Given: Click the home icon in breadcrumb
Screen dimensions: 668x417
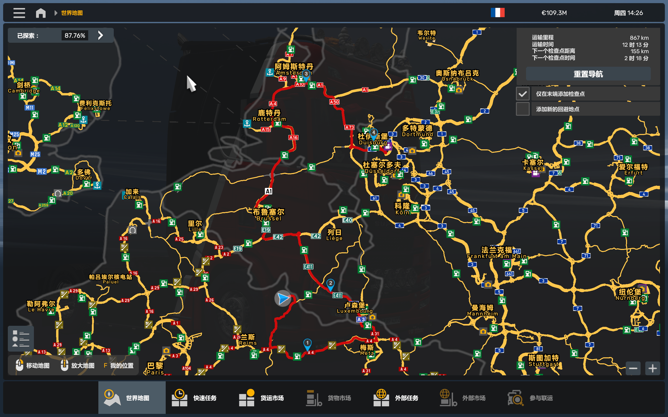Looking at the screenshot, I should tap(41, 13).
